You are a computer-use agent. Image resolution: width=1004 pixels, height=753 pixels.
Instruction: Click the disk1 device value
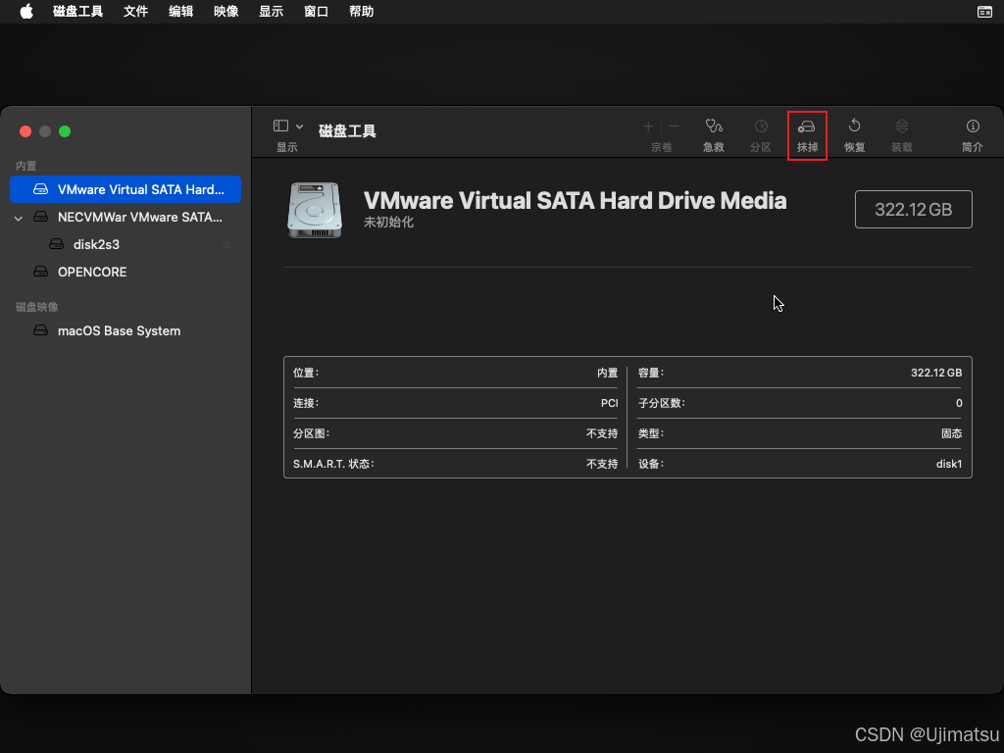click(x=949, y=464)
